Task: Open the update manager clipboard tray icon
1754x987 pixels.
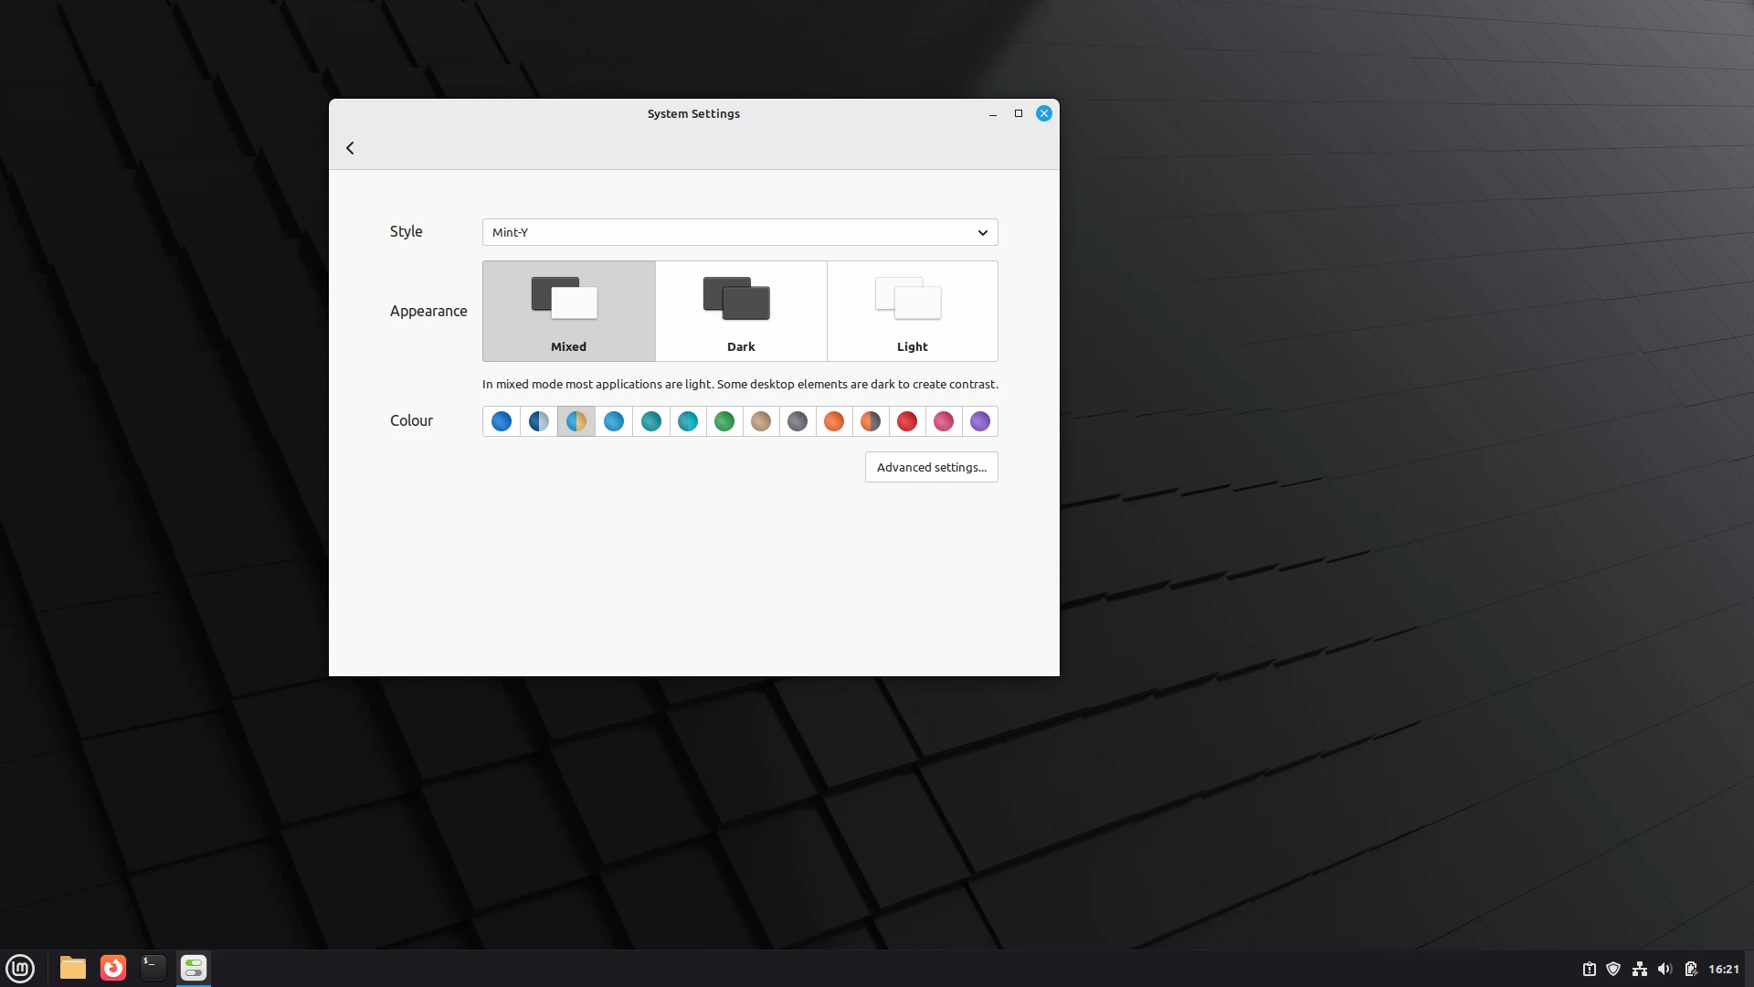Action: (1590, 969)
